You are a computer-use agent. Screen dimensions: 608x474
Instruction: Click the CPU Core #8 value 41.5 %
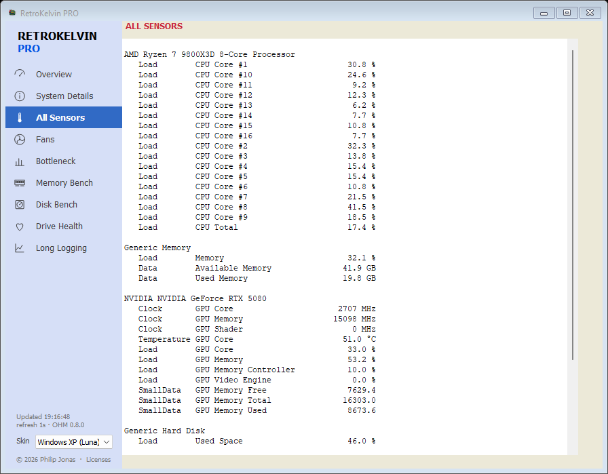[x=362, y=207]
